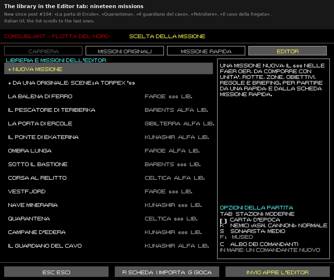Open the EDITOR tab
This screenshot has height=280, width=334.
click(x=288, y=51)
